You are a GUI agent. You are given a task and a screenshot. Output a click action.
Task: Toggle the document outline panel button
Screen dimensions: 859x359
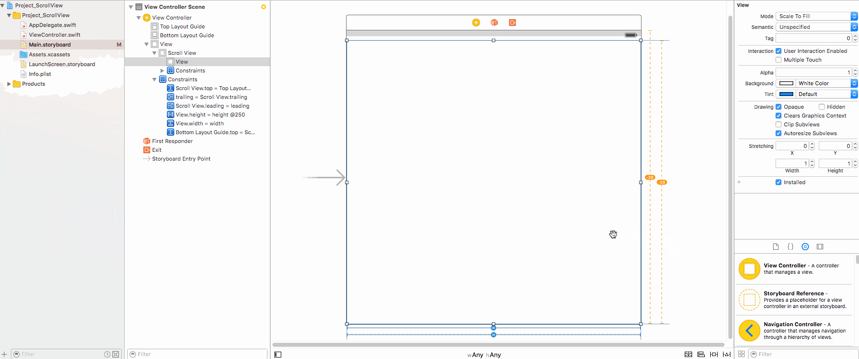point(278,355)
